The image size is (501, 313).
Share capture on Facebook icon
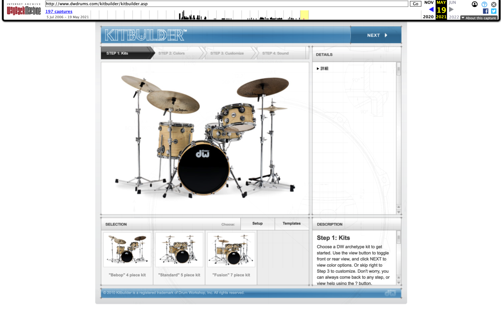486,11
